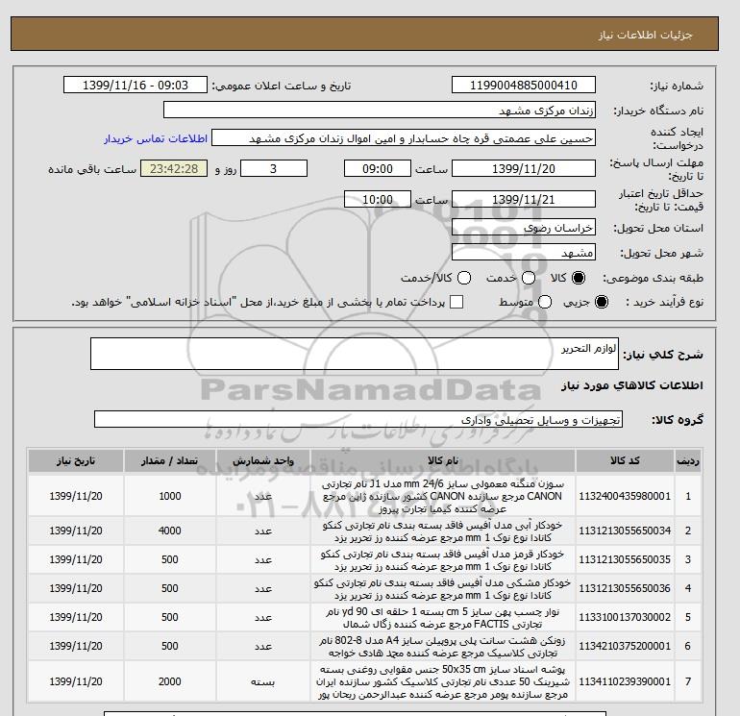Click the تاریخ نیاز column header
The image size is (740, 716).
(x=76, y=460)
